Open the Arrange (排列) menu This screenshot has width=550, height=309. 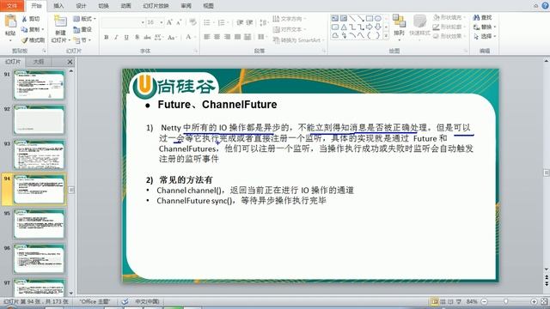click(x=399, y=27)
